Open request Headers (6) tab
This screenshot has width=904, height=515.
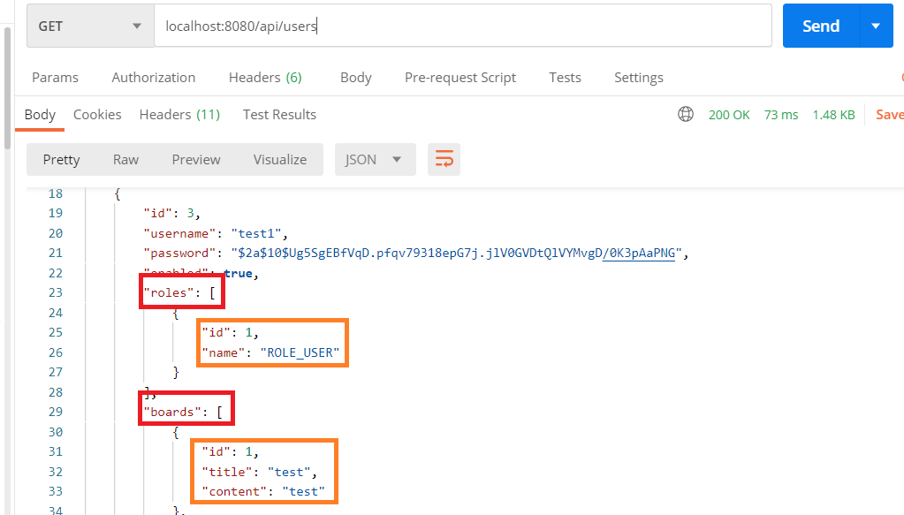[265, 77]
